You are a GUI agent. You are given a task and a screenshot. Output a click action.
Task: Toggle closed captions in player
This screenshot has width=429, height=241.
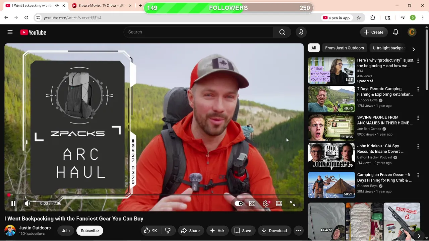pyautogui.click(x=252, y=204)
